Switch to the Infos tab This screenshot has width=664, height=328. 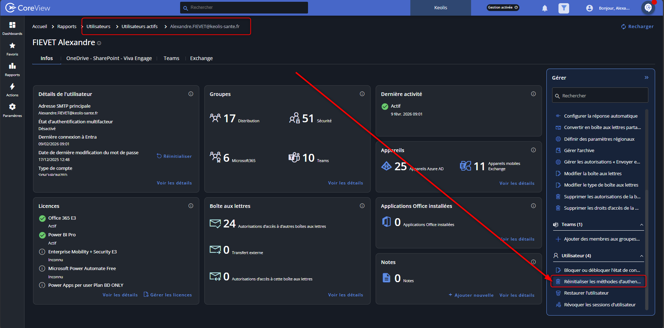[x=47, y=58]
